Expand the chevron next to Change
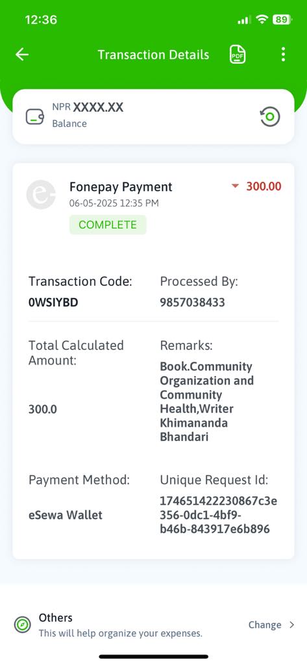 click(291, 625)
